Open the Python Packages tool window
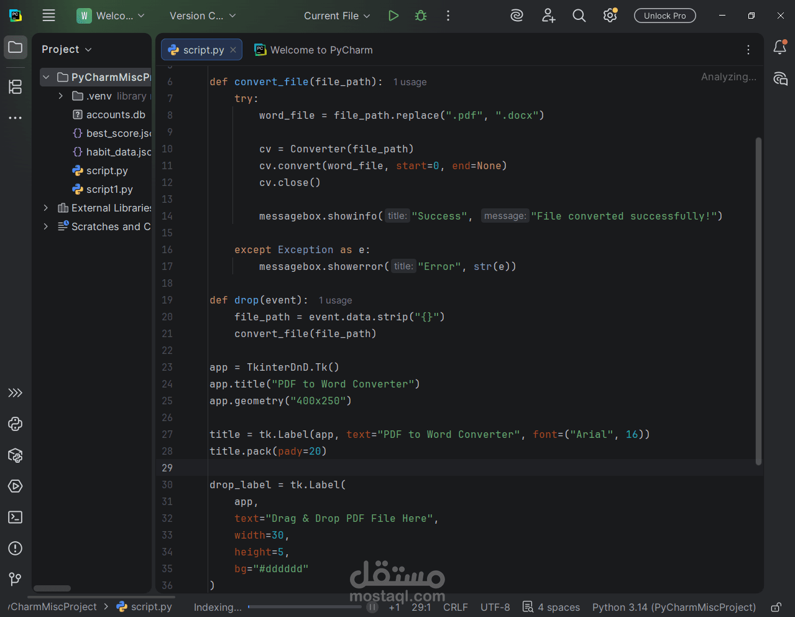 click(15, 455)
